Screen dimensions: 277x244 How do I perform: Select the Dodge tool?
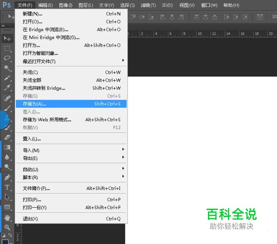(7, 167)
